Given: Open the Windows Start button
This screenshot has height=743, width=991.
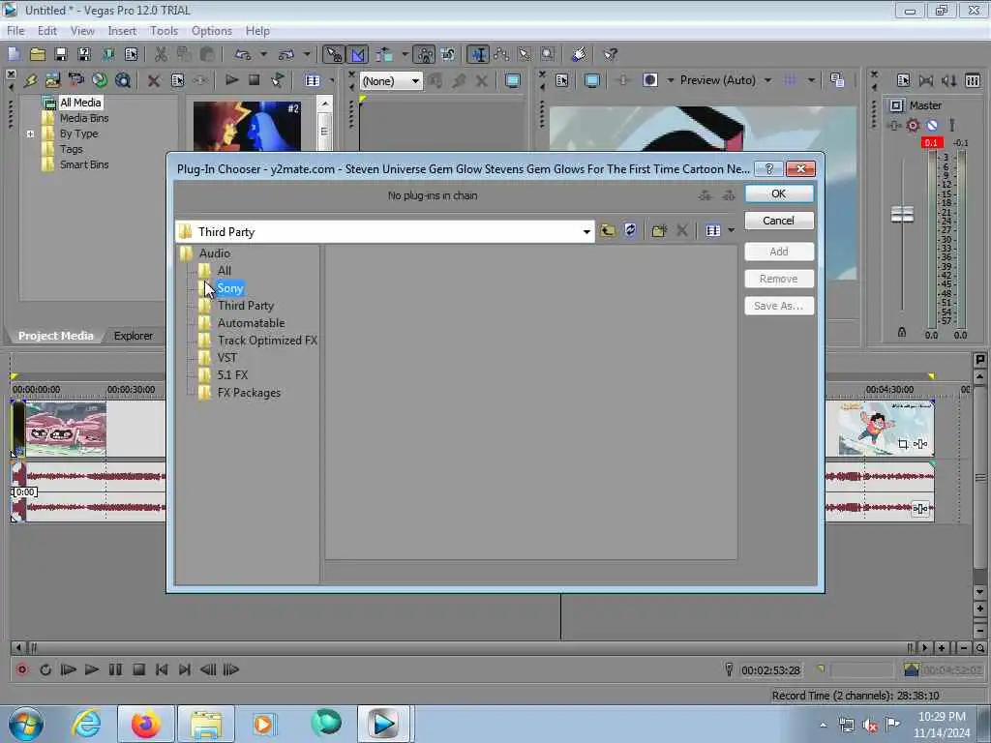Looking at the screenshot, I should pos(26,724).
